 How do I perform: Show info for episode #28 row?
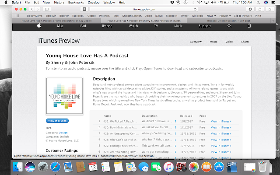point(175,140)
